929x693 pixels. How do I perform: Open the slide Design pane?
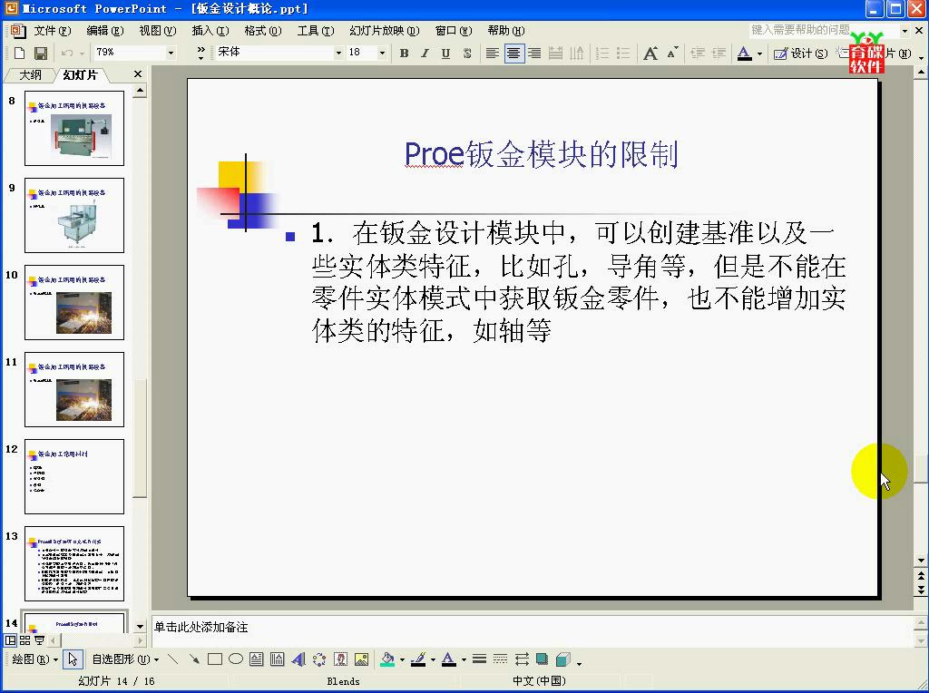800,54
